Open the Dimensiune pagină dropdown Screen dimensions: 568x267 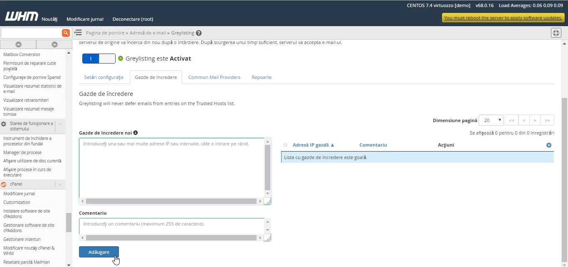coord(491,120)
